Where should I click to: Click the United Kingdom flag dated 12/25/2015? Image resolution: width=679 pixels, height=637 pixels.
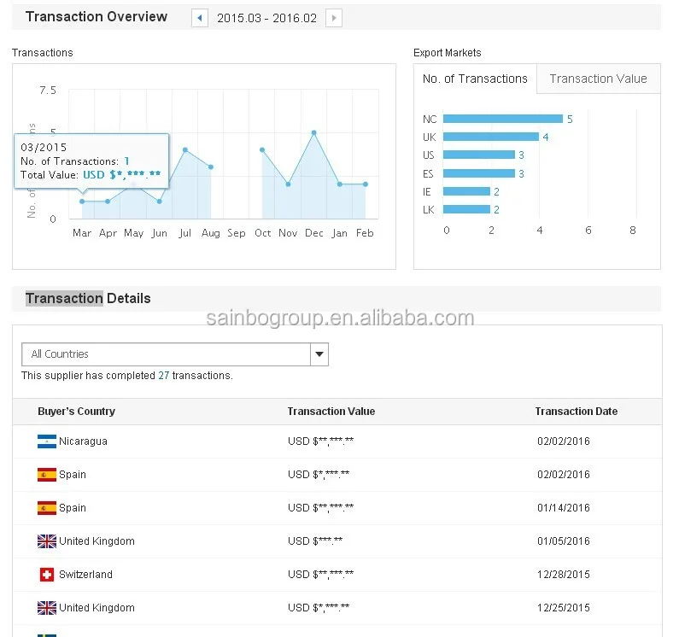[x=47, y=608]
